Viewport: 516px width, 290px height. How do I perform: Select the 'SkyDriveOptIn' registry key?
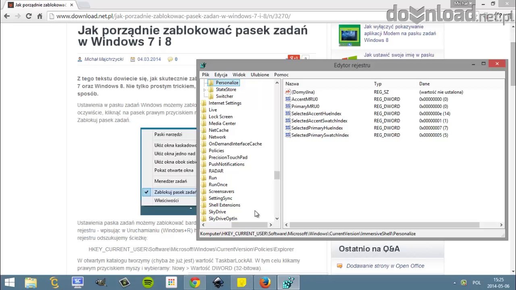pos(223,219)
